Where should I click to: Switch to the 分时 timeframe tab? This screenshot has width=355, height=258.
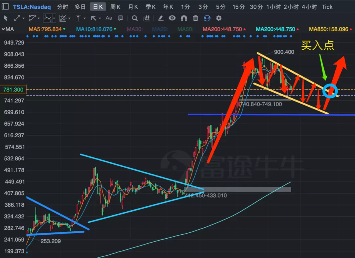[x=62, y=7]
